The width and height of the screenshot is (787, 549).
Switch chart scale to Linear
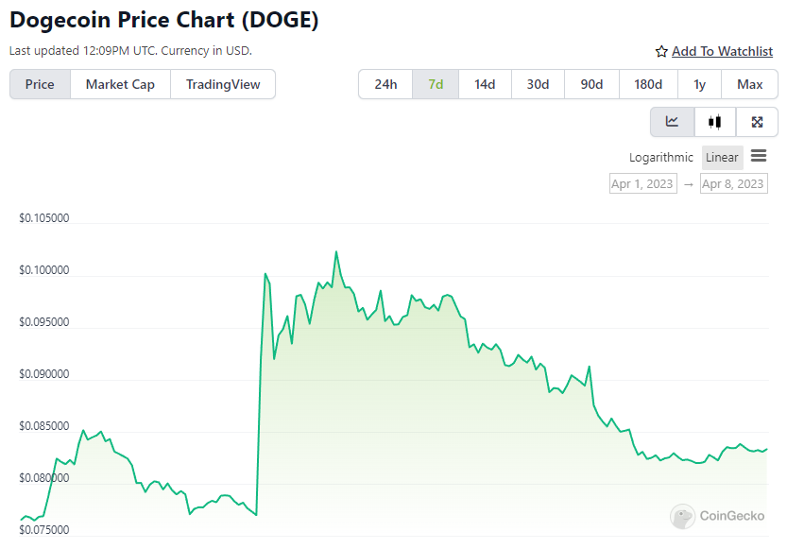click(x=722, y=158)
